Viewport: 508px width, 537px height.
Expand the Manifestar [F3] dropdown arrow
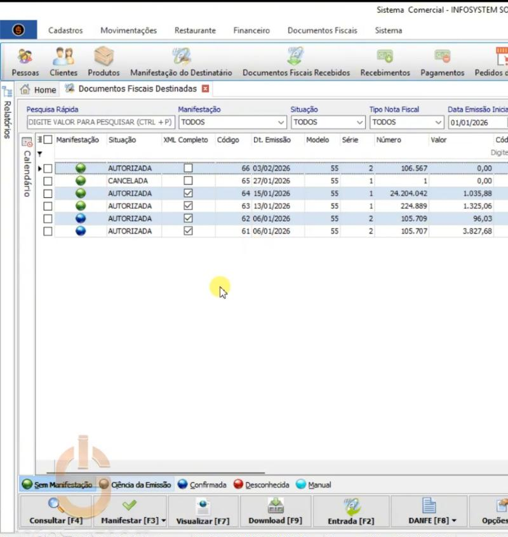click(x=164, y=520)
